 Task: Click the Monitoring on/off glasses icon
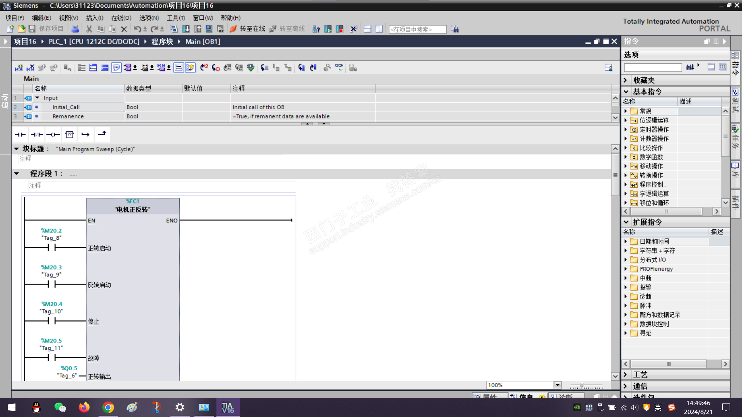click(339, 68)
